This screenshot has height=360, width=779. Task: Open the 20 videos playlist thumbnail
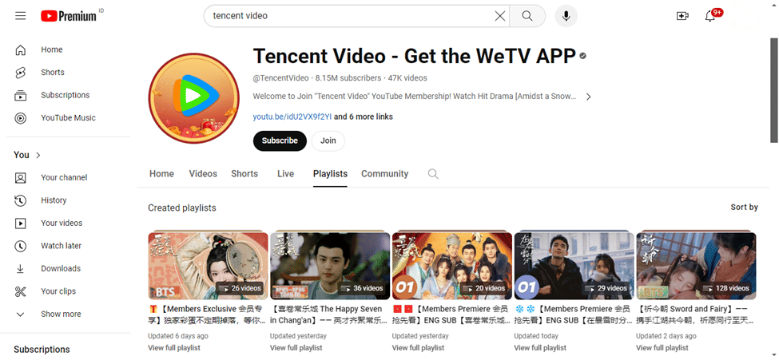coord(452,266)
